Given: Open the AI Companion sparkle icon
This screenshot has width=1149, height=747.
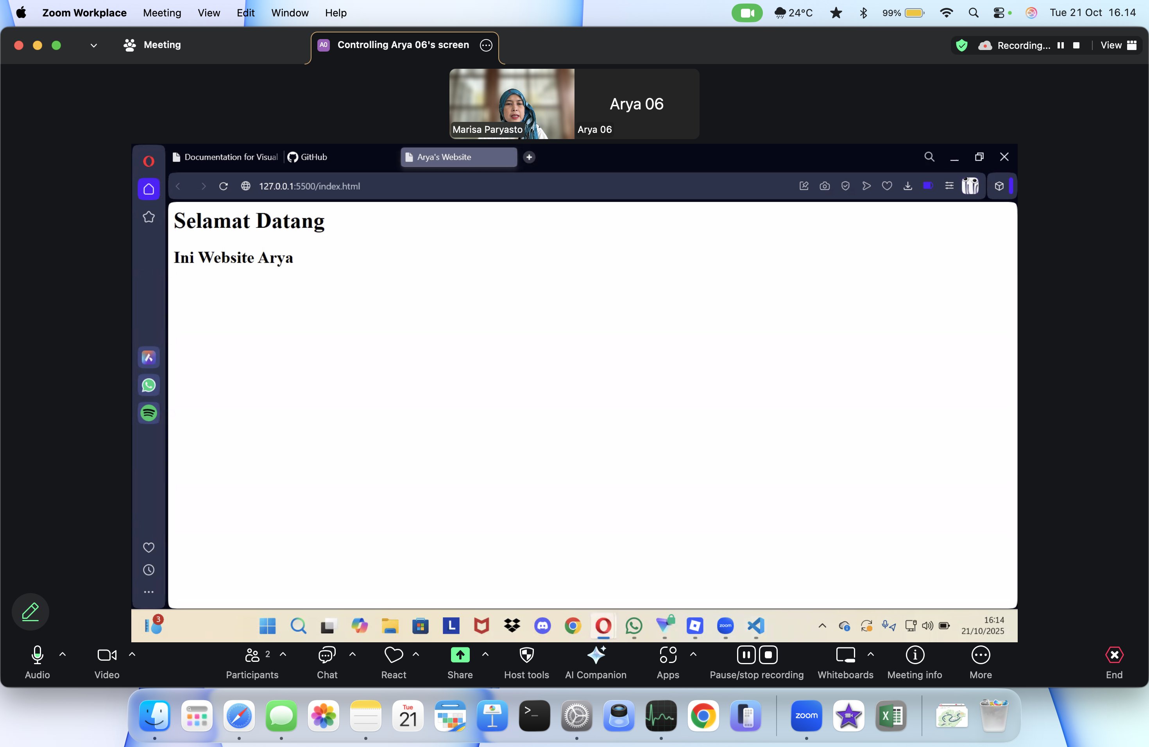Looking at the screenshot, I should [x=596, y=655].
